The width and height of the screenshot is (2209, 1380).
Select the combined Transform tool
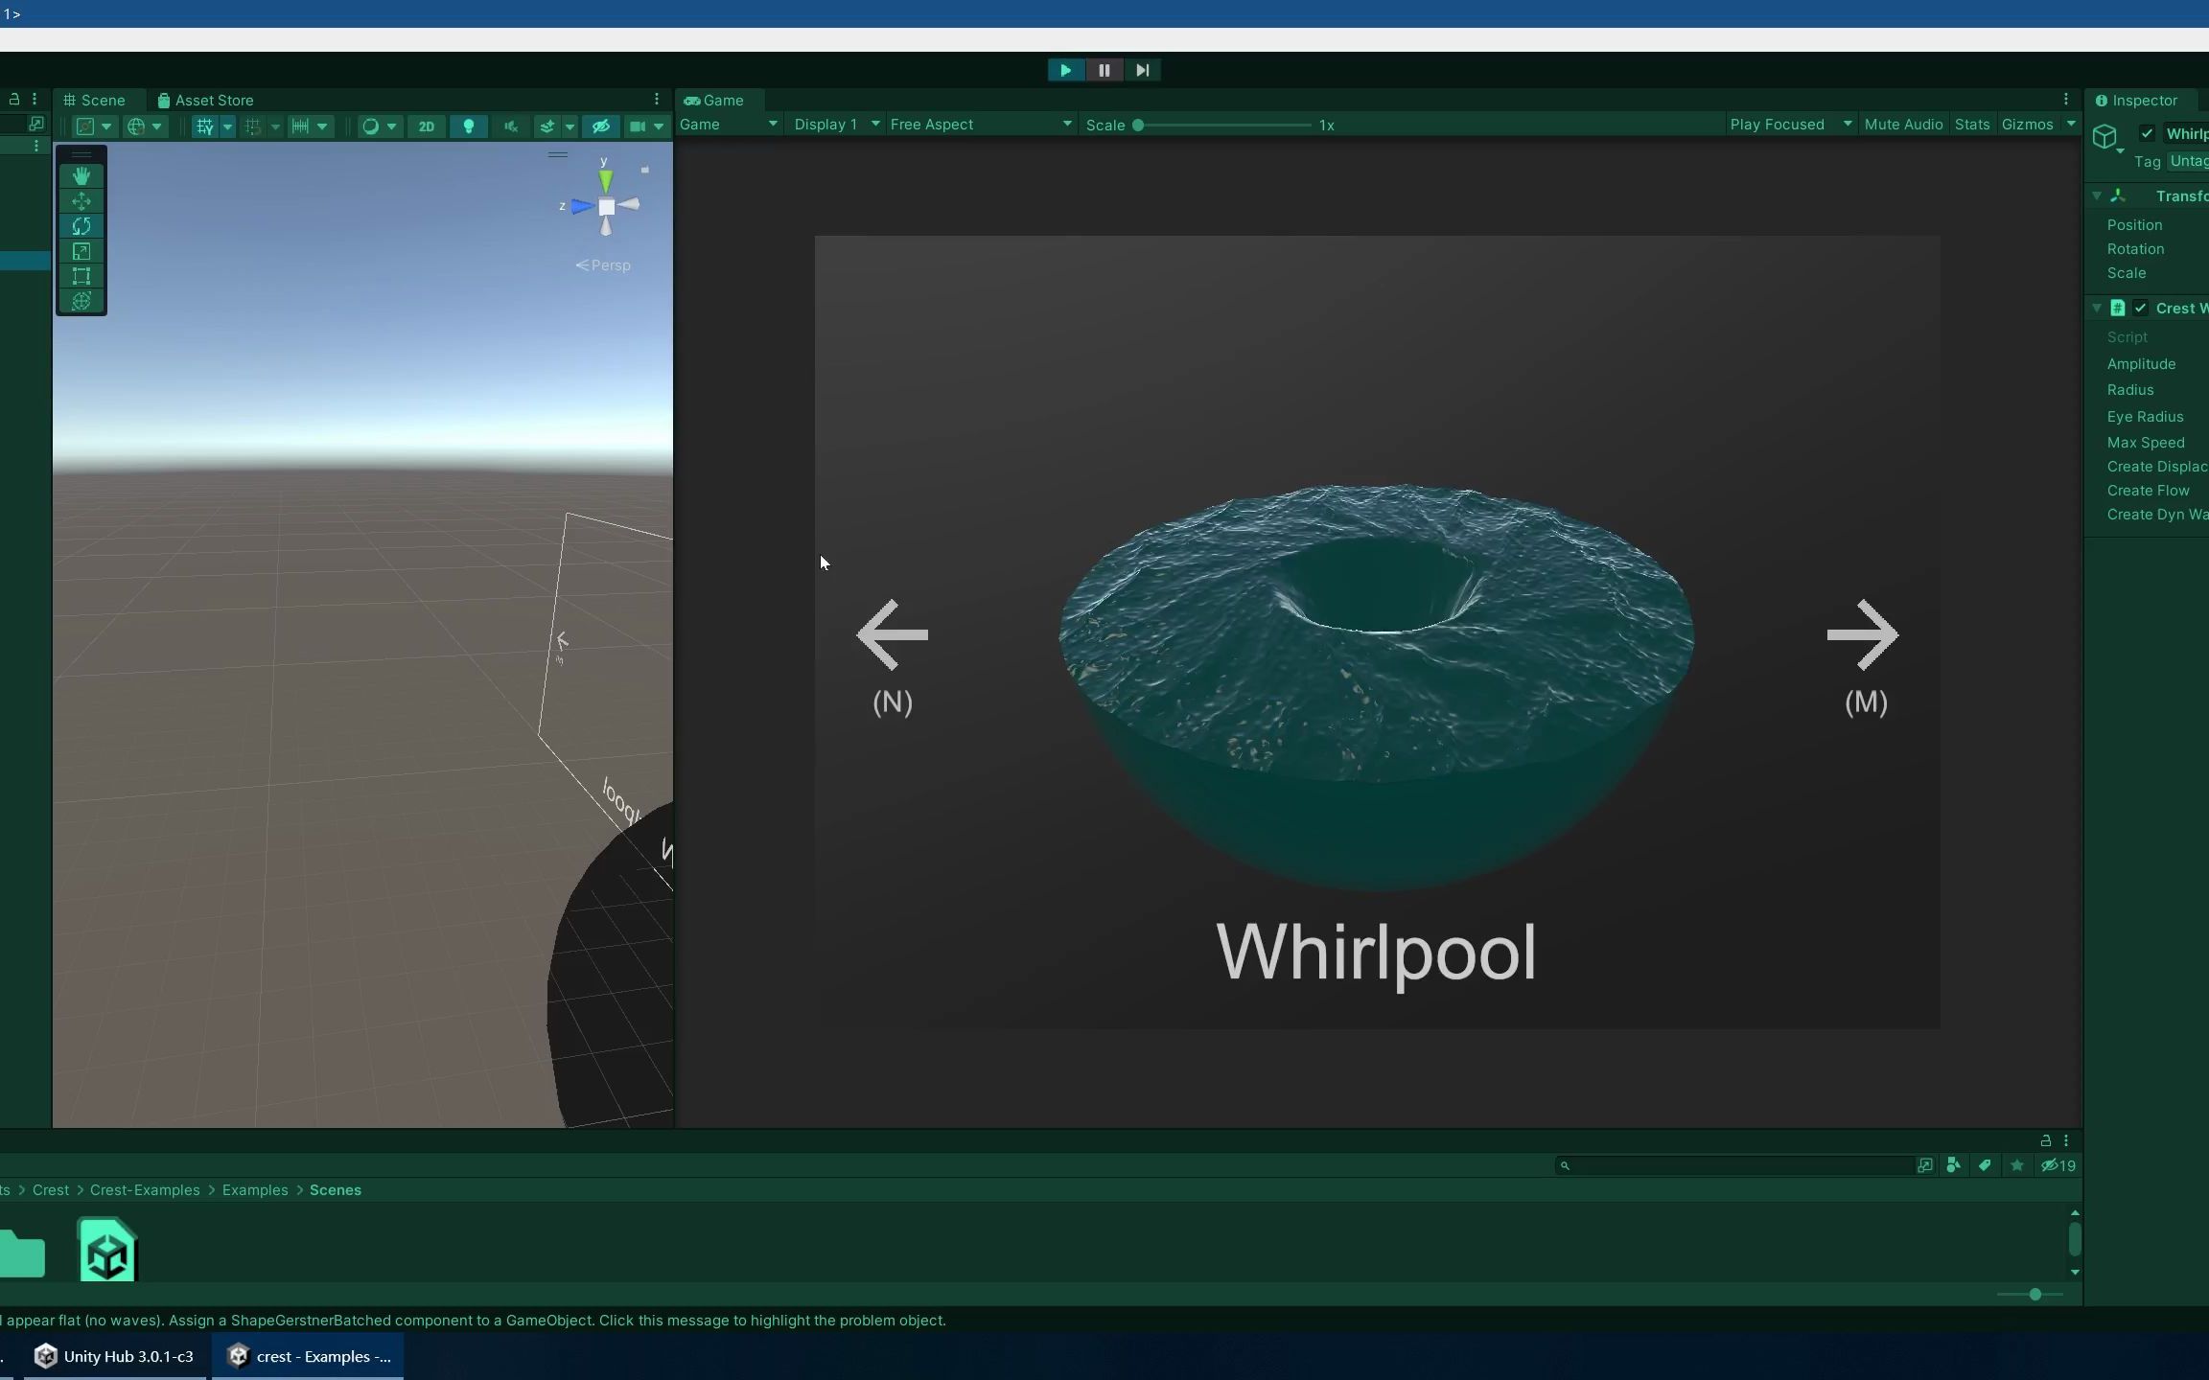(81, 301)
